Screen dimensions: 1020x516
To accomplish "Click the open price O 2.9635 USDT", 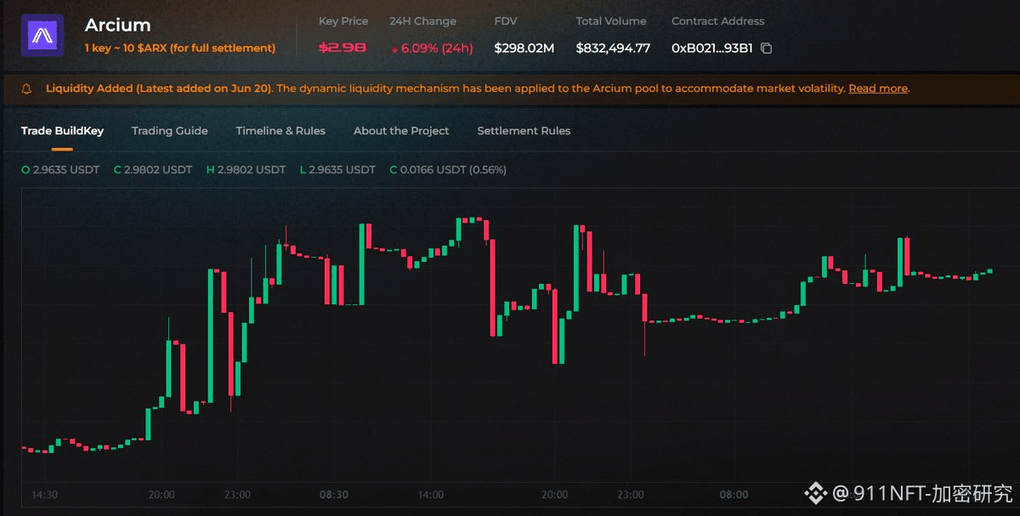I will point(60,170).
